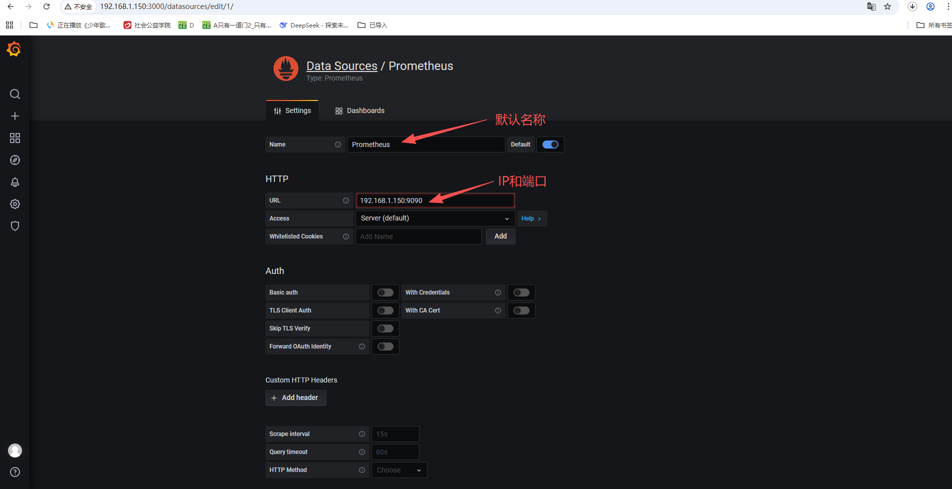
Task: Click info icon for With CA Cert
Action: 498,310
